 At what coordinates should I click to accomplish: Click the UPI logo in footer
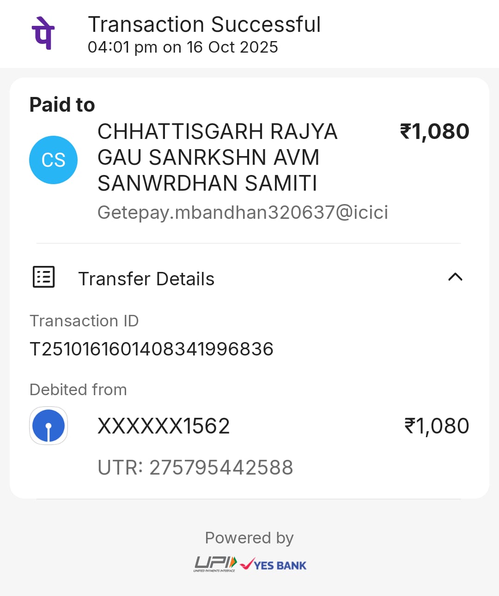[215, 564]
